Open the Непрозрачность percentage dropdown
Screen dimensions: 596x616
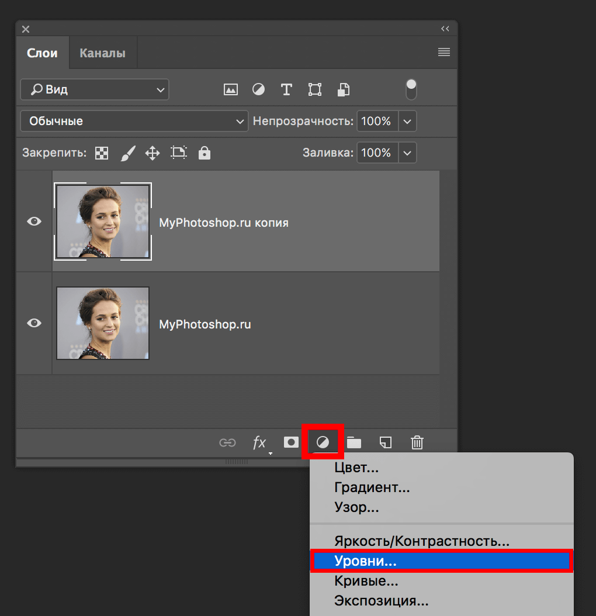(x=407, y=121)
